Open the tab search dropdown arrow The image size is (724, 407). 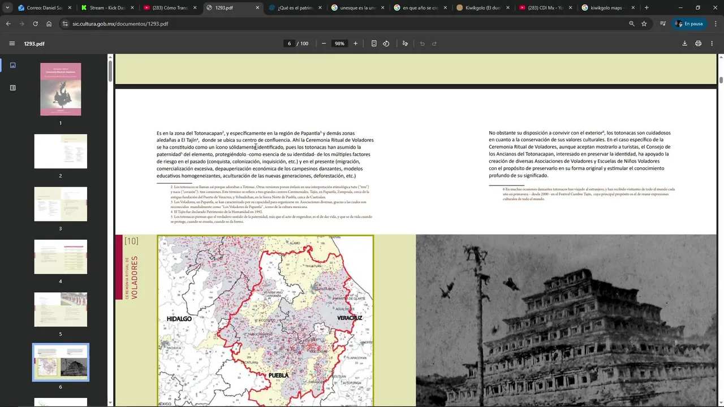point(7,8)
